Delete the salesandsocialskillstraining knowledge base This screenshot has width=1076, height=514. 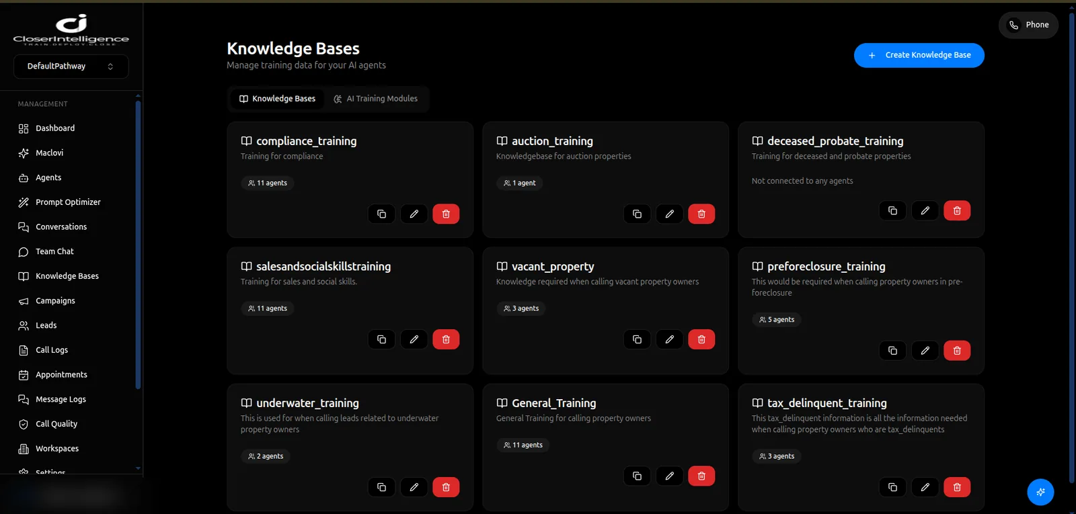point(446,339)
